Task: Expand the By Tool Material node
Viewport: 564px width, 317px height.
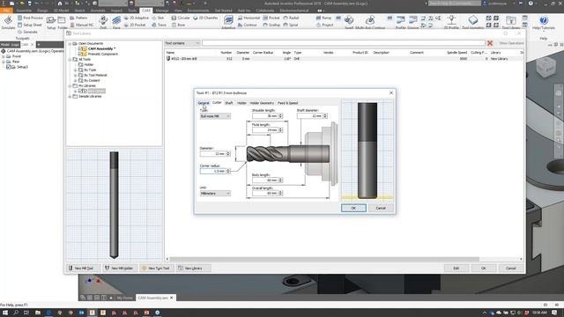Action: click(x=75, y=76)
